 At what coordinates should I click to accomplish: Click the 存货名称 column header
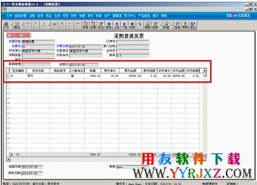pos(38,71)
